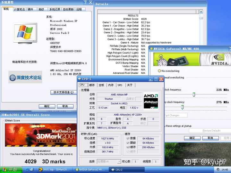Open the 缓存 tab in CPU-Z
Image resolution: width=231 pixels, height=173 pixels.
[x=92, y=85]
